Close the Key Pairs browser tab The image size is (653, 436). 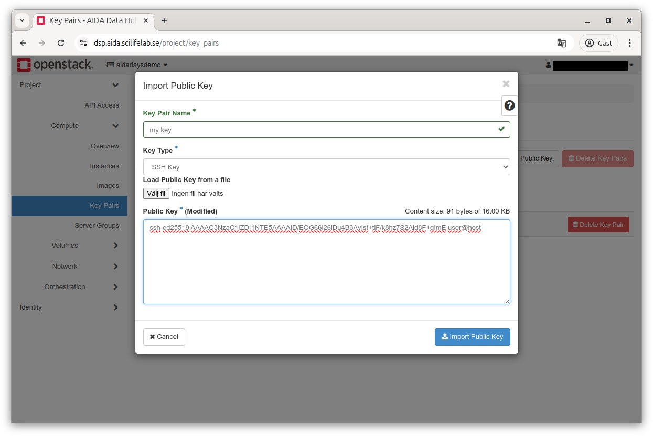146,20
